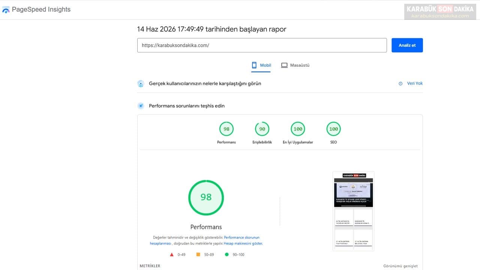Click the large 98 performance gauge

tap(206, 198)
